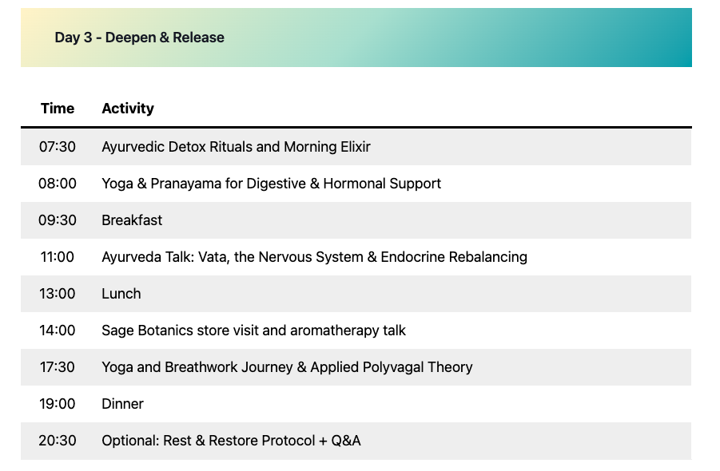This screenshot has width=720, height=471.
Task: Click the Optional: Rest & Restore Protocol entry
Action: click(x=231, y=441)
